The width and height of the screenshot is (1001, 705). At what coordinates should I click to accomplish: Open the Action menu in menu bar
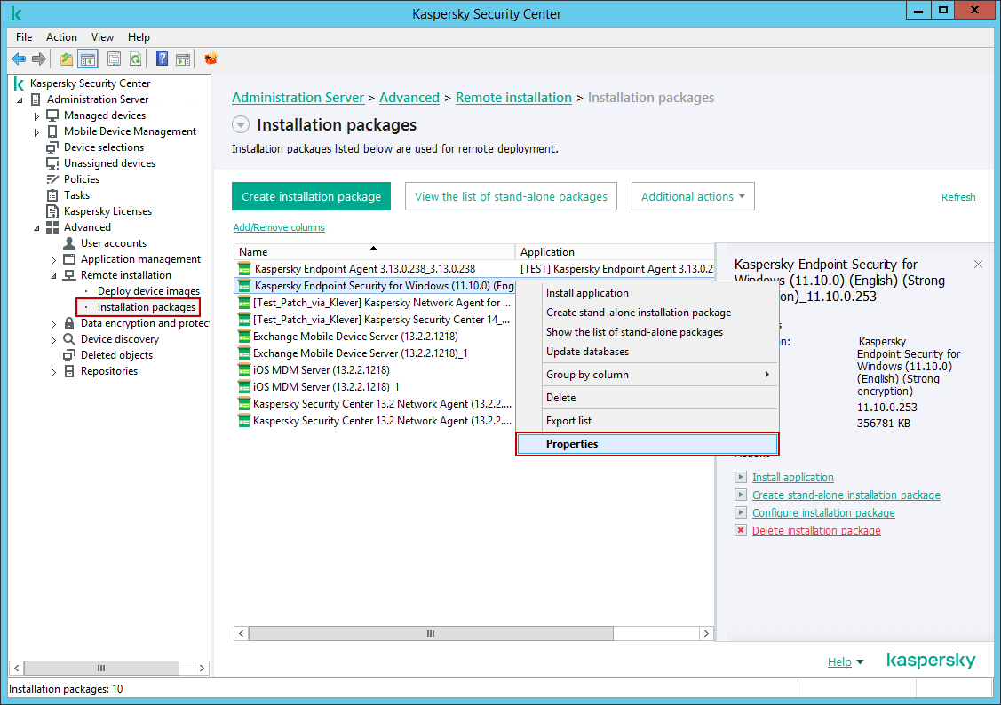[61, 37]
